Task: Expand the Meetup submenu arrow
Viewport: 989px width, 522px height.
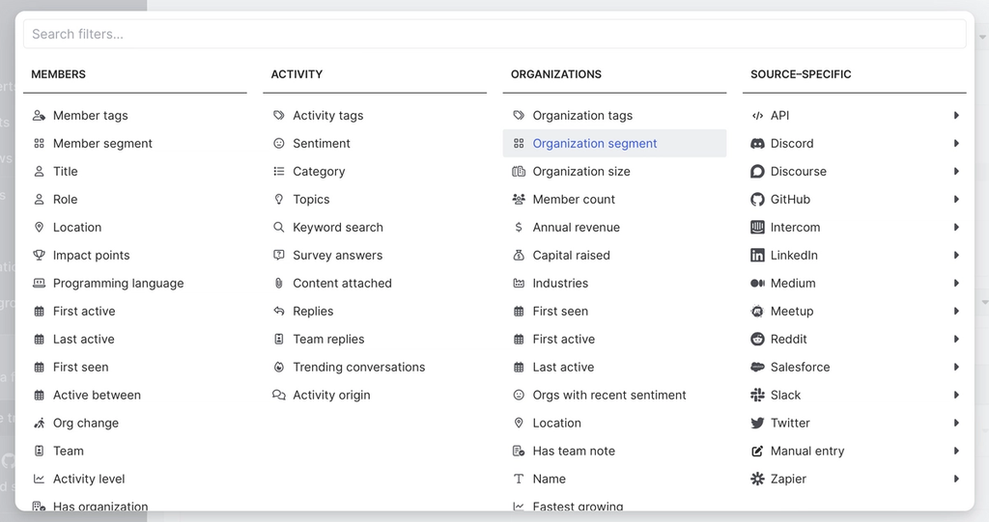Action: pyautogui.click(x=956, y=312)
